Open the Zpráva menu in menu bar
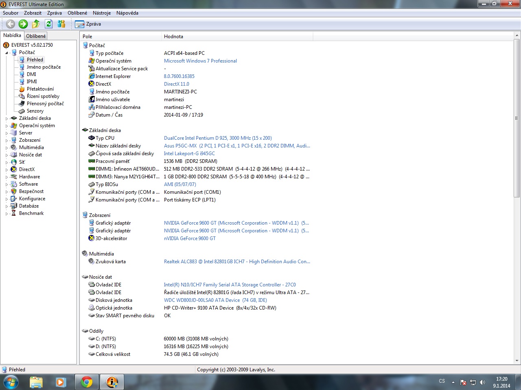 point(55,13)
